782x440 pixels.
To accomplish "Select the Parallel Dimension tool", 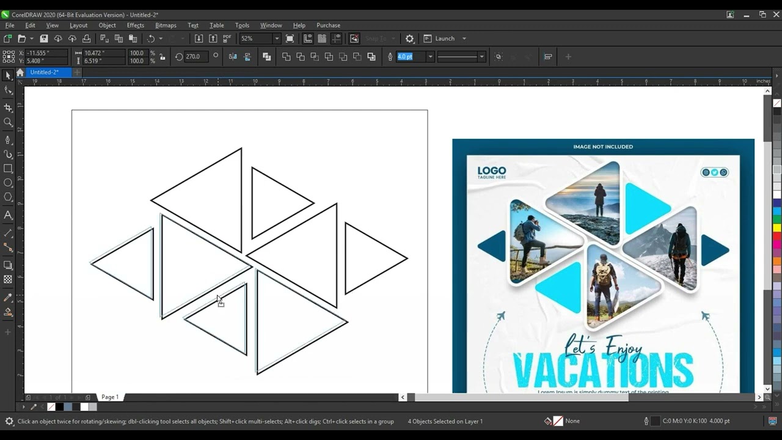I will 8,233.
